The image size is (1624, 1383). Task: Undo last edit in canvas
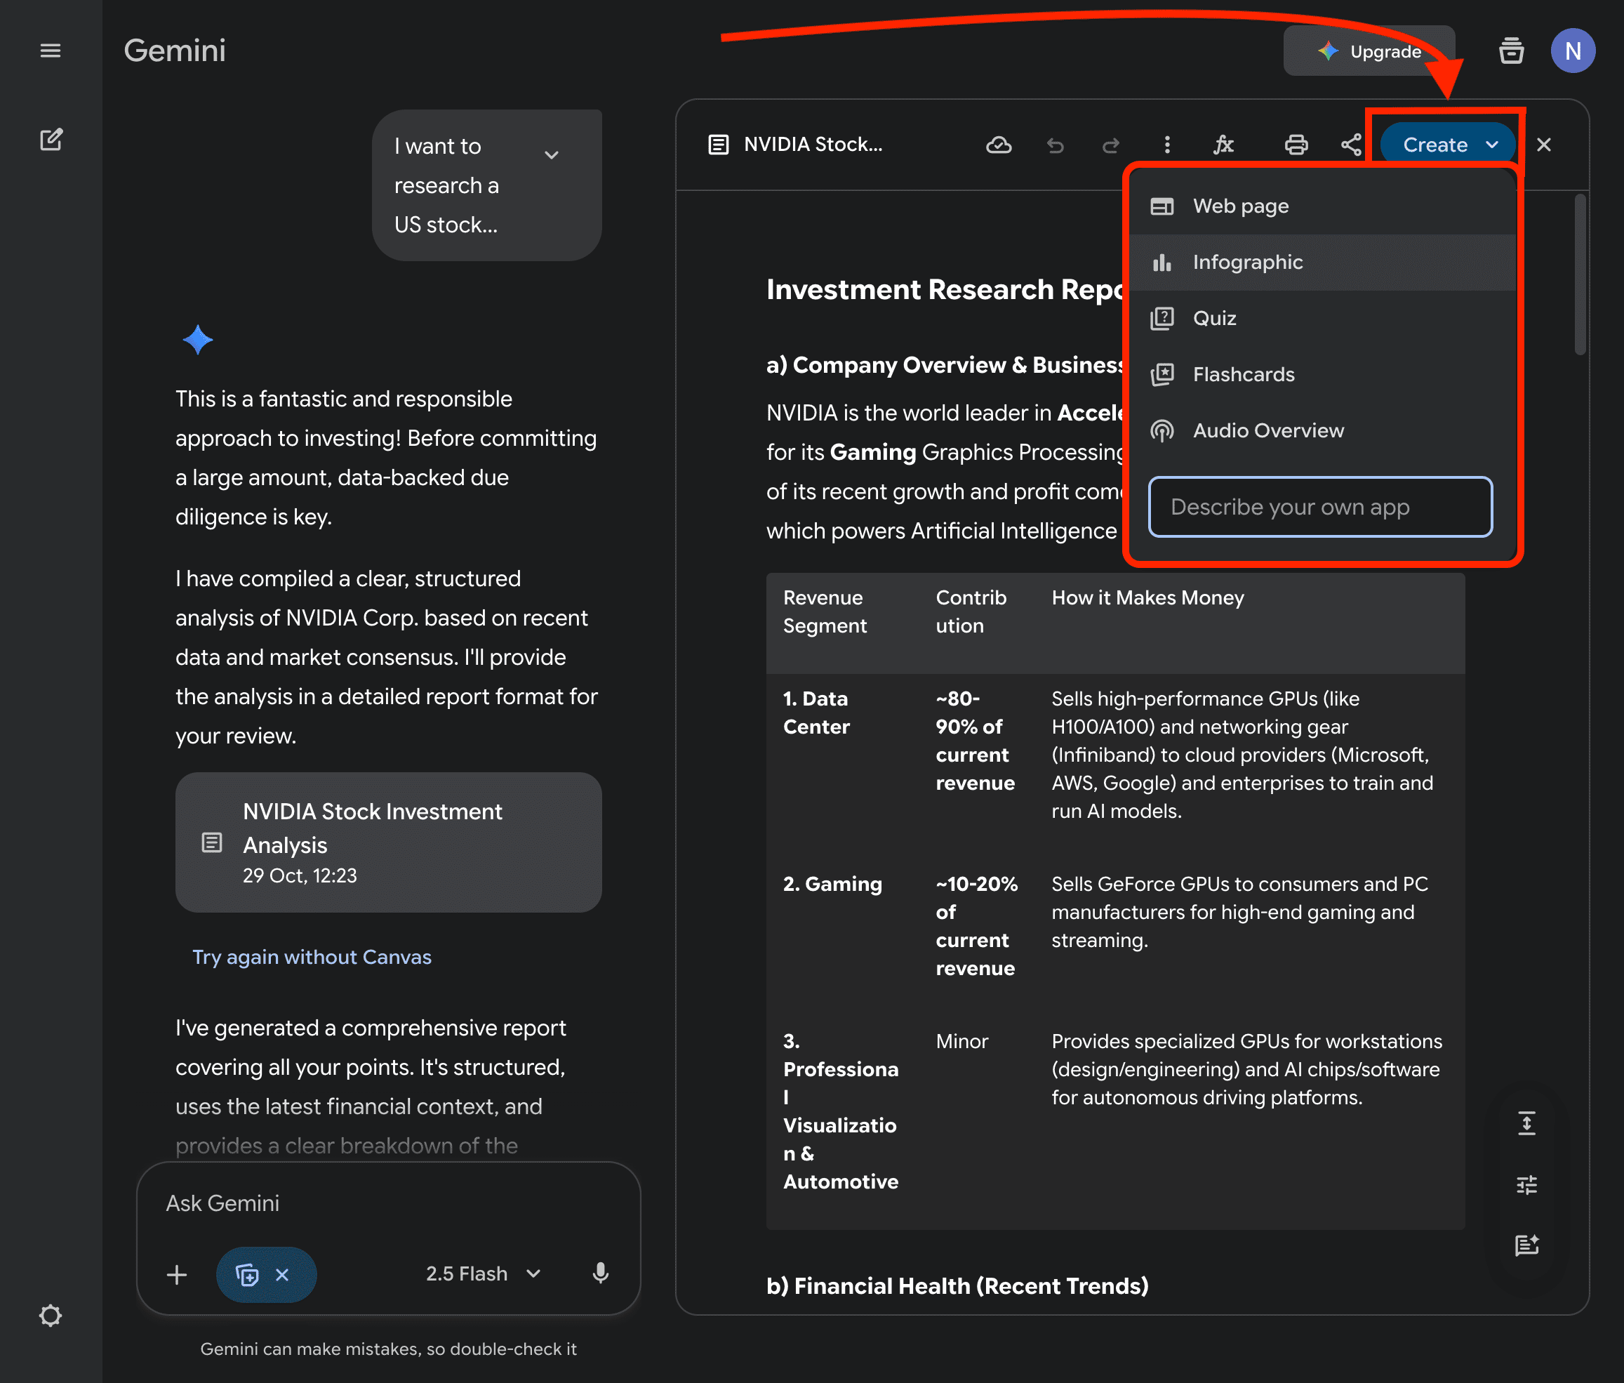pos(1055,145)
